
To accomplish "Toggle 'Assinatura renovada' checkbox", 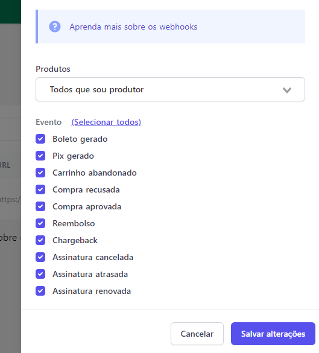I will tap(40, 291).
